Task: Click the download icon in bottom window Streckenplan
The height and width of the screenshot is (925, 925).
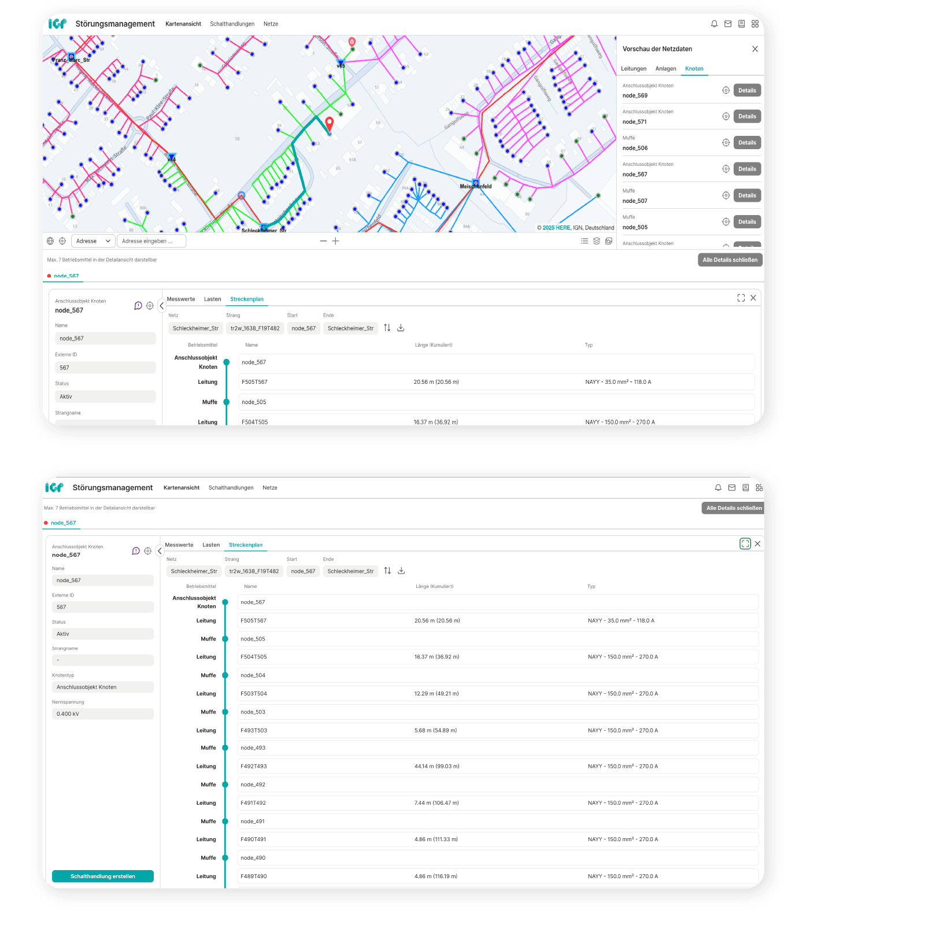Action: click(401, 571)
